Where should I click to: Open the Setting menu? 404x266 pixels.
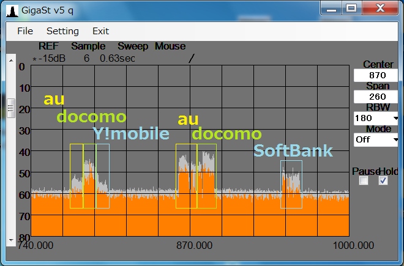click(x=62, y=31)
